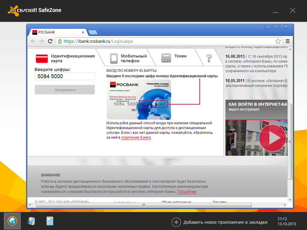Open a new tab with the blank tab button
This screenshot has width=307, height=230.
93,32
